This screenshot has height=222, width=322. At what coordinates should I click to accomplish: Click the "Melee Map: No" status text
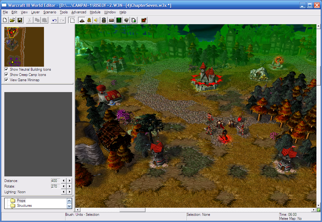290,219
